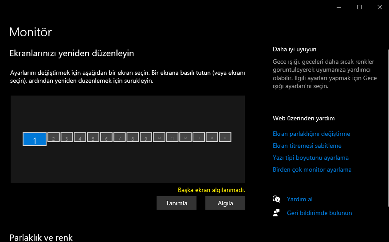Select display 15 in the arrangement
The image size is (389, 242).
(225, 137)
